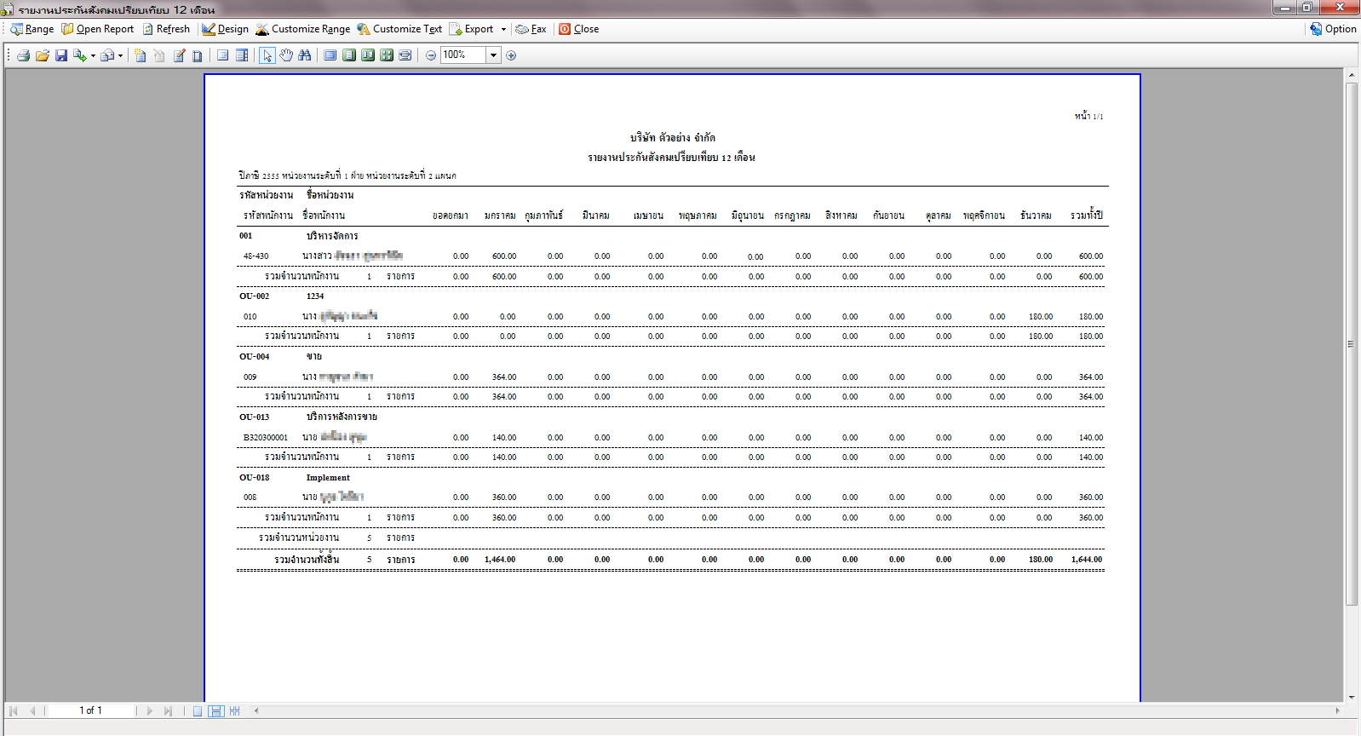Click the whole page layout icon
Image resolution: width=1361 pixels, height=736 pixels.
[x=349, y=55]
